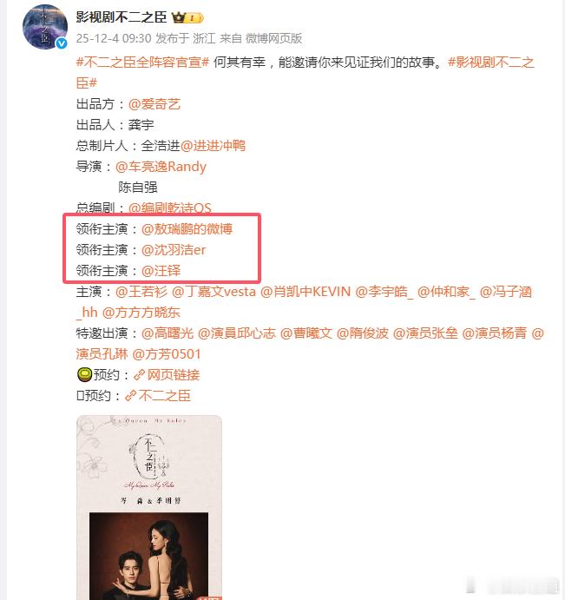Open hashtag #不二之臣全阵容官宣#
This screenshot has width=565, height=600.
(142, 62)
